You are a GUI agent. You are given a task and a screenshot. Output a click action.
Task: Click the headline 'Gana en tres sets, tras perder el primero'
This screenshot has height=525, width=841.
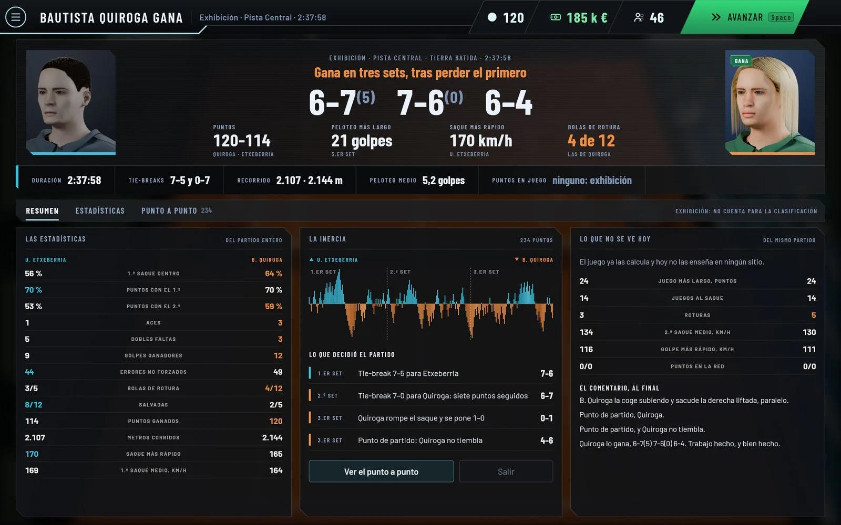pos(420,72)
